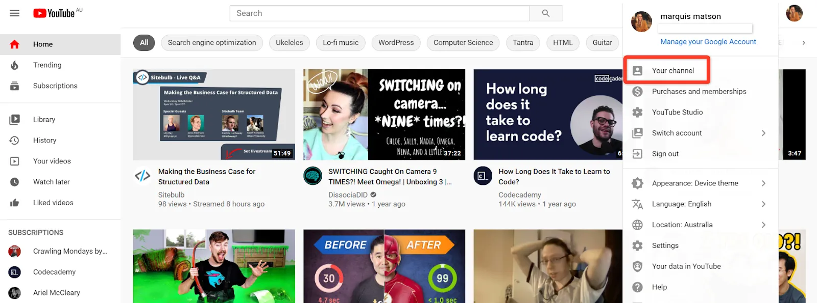Open Help in account menu

[x=701, y=287]
